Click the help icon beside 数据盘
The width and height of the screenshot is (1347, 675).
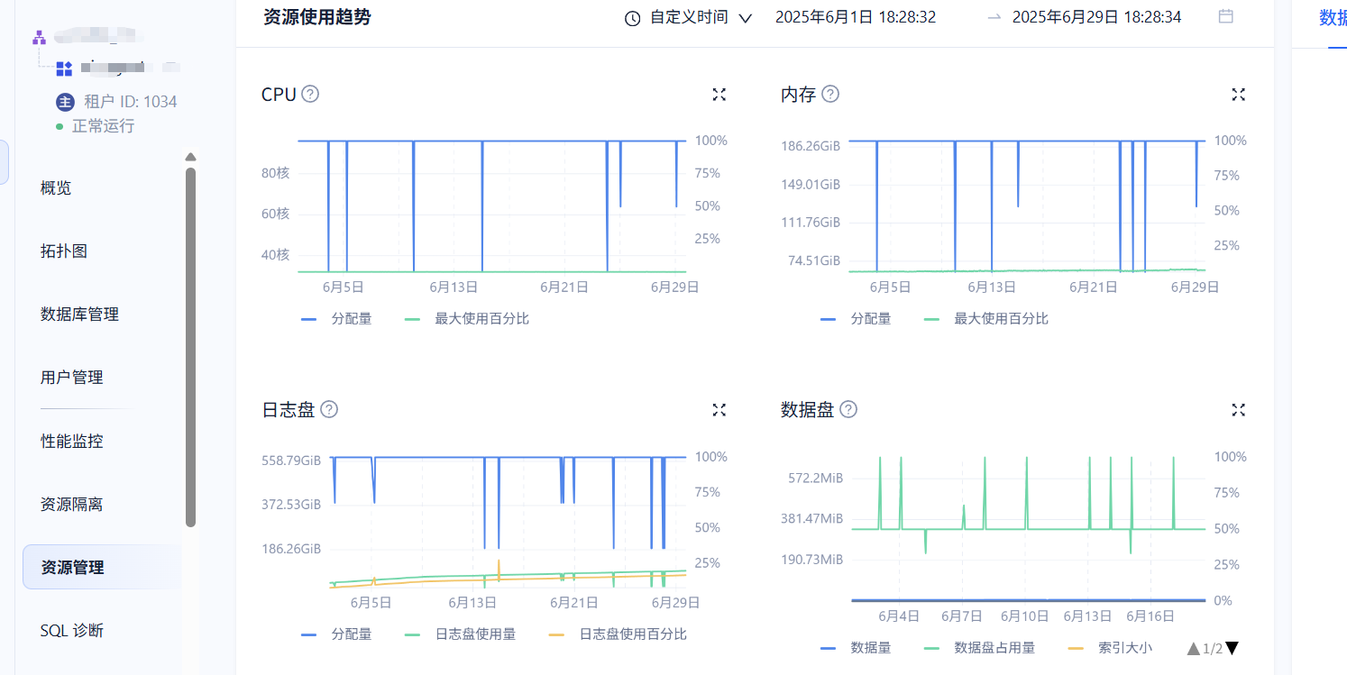tap(848, 409)
